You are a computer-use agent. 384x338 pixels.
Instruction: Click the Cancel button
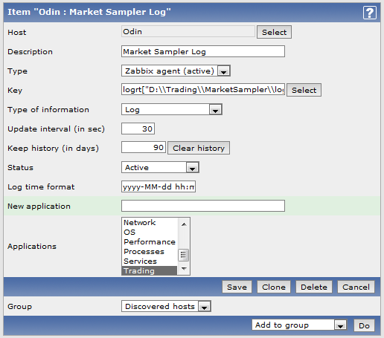point(356,287)
